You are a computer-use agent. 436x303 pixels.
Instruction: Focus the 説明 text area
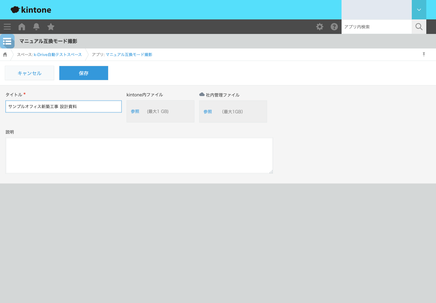pyautogui.click(x=139, y=155)
